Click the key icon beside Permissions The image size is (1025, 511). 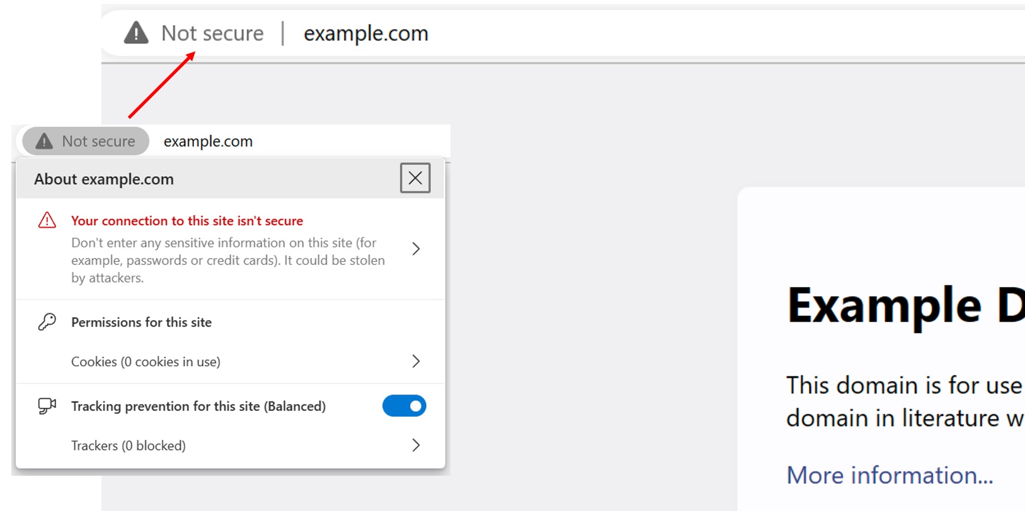tap(47, 322)
